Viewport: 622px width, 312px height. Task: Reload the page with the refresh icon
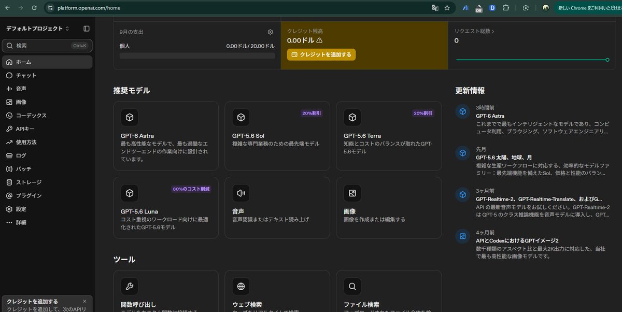click(34, 8)
